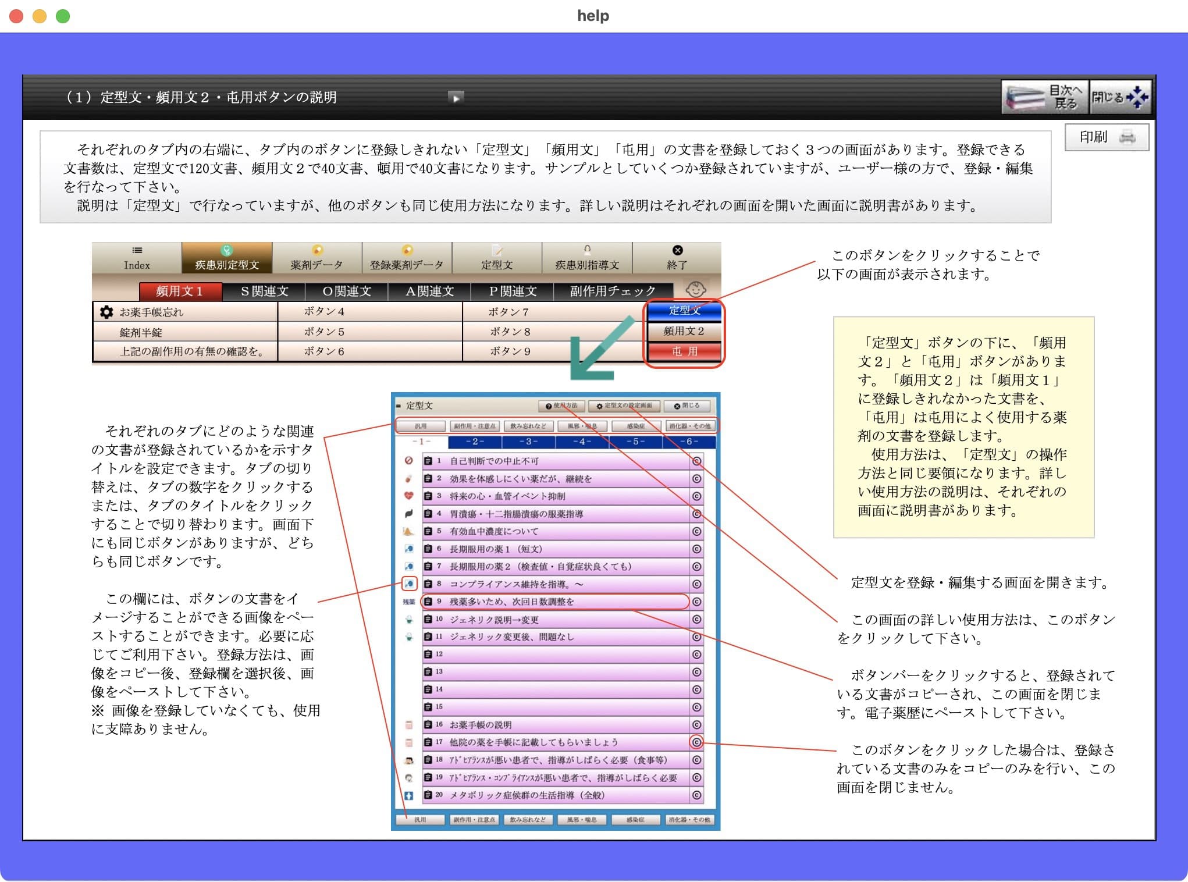Viewport: 1188px width, 882px height.
Task: Click the smiley icon right of 副作用チェック
Action: pos(696,290)
